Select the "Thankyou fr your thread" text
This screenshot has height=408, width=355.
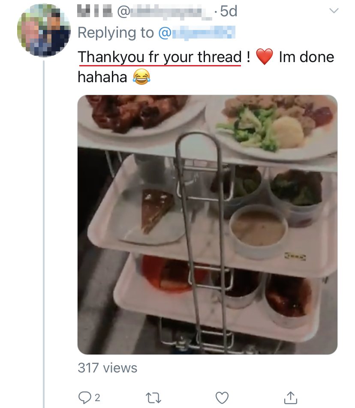point(160,57)
